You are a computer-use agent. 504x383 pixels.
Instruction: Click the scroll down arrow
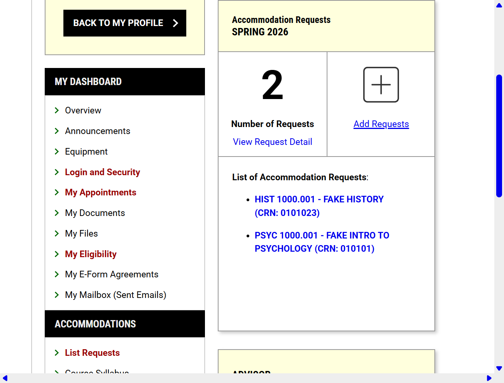[x=499, y=368]
